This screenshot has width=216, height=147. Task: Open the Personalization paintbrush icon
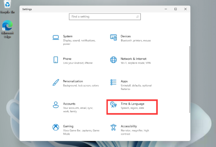[x=56, y=82]
